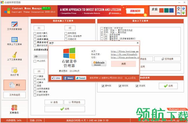Click 关闭 to close About dialog
The image size is (188, 123).
pos(124,64)
